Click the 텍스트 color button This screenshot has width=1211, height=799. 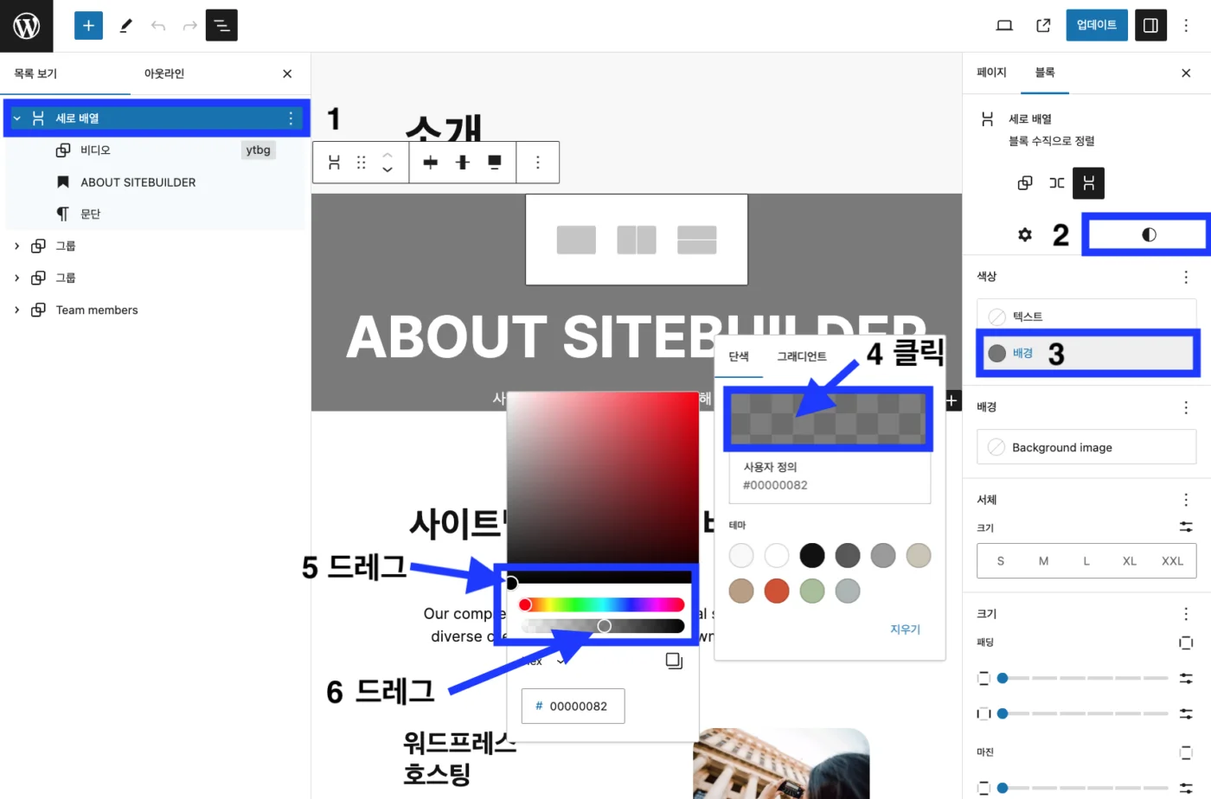[x=1086, y=316]
